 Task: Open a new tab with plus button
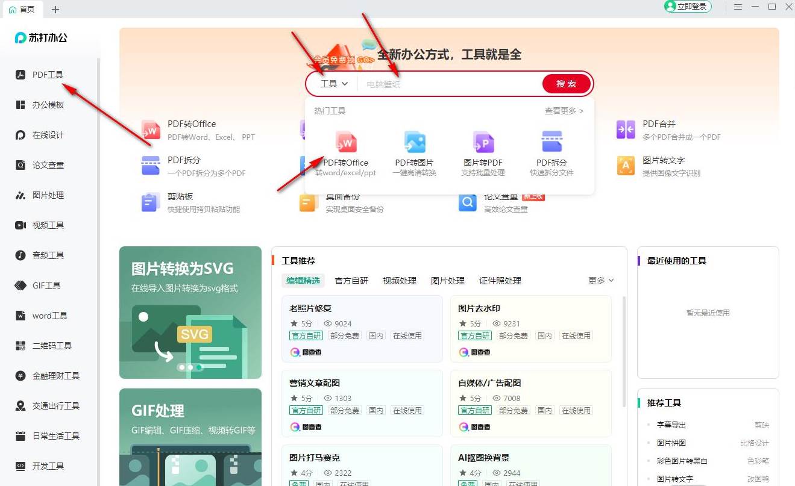tap(55, 9)
